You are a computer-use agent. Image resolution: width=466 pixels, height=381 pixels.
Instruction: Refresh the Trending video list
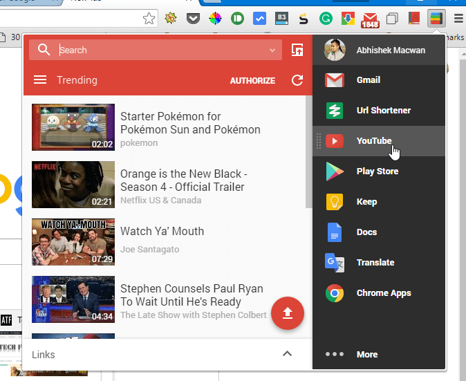click(297, 80)
